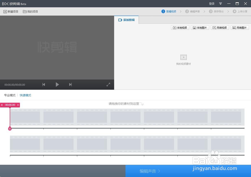Add a 本地图片 local picture
251x177 pixels.
[200, 28]
